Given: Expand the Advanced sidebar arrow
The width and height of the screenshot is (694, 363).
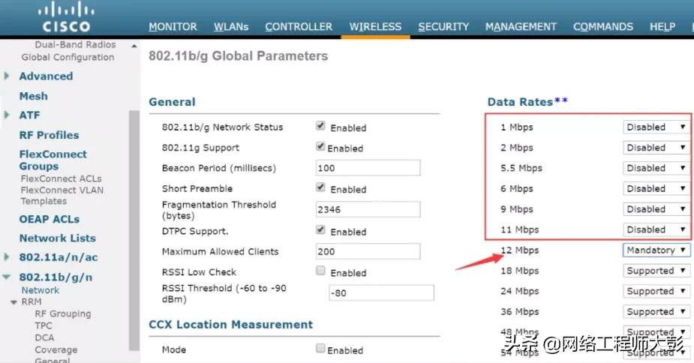Looking at the screenshot, I should tap(7, 76).
